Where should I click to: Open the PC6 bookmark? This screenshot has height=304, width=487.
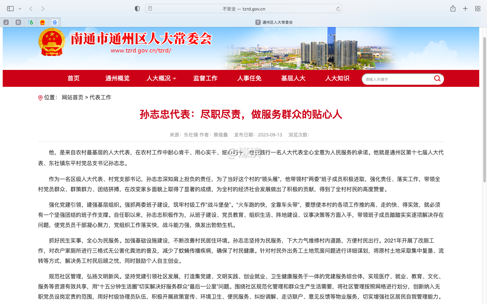pyautogui.click(x=30, y=22)
